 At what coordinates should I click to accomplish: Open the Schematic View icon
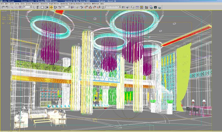coord(142,7)
